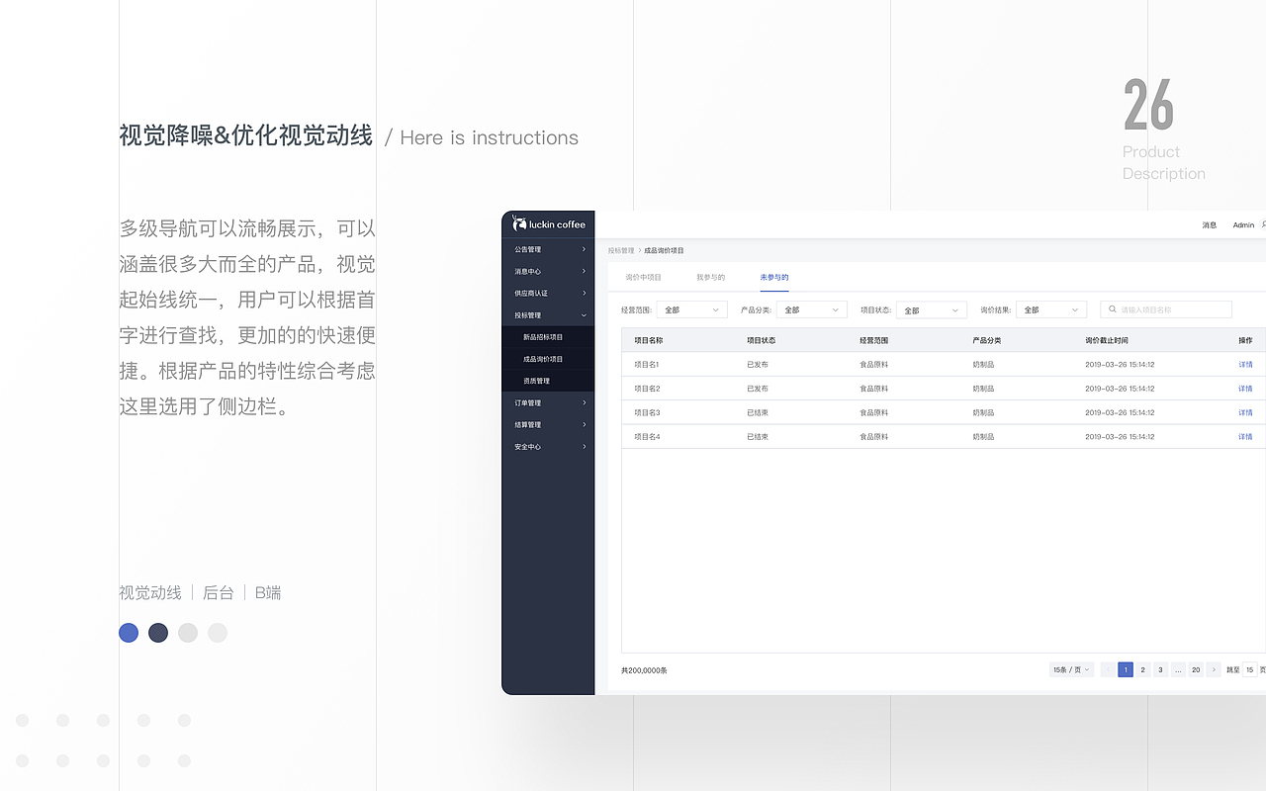Click the luckin coffee deer logo
Screen dimensions: 1266x791
[519, 223]
